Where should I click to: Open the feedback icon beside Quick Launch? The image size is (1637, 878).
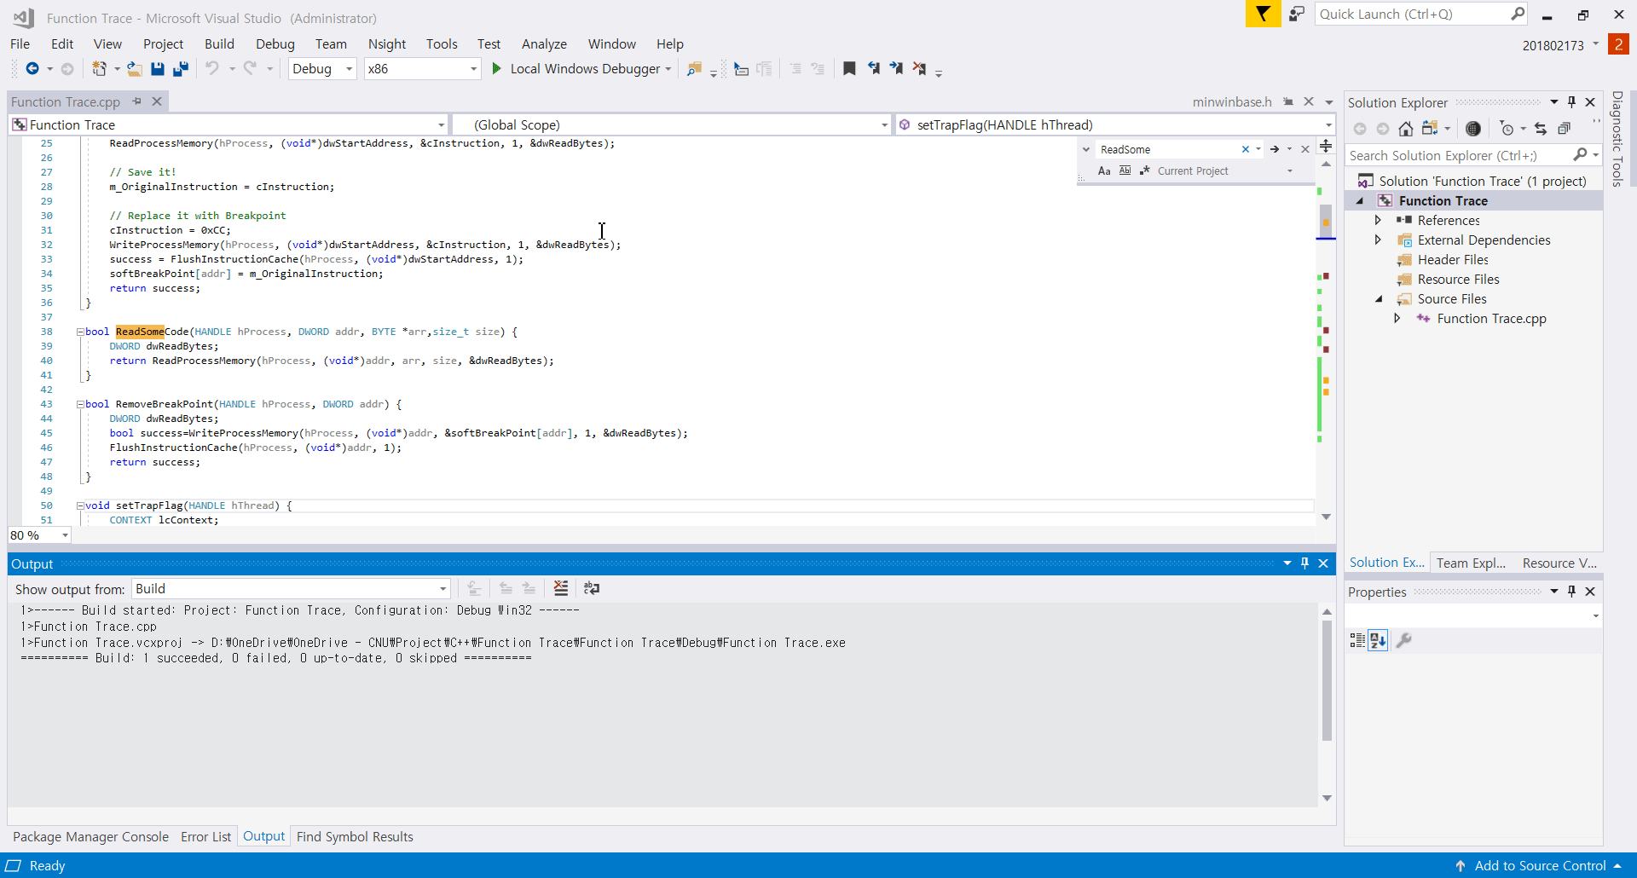(x=1297, y=14)
